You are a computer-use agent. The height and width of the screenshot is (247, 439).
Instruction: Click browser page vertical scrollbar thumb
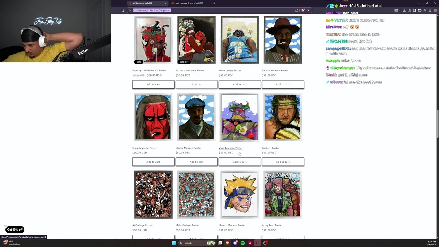tap(437, 124)
